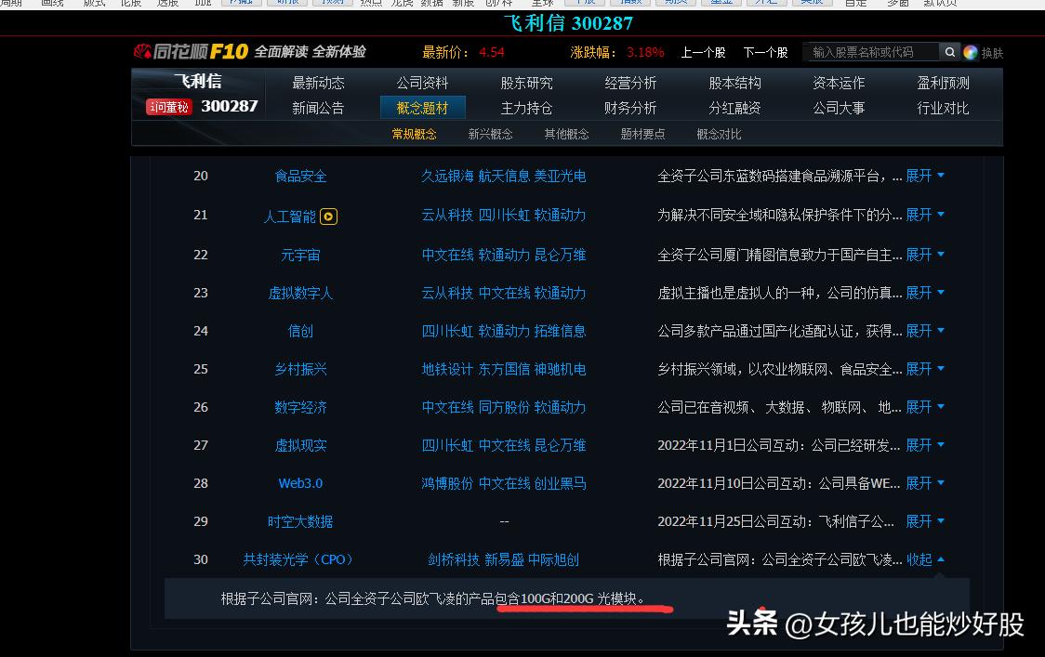Click the video play icon beside 人工智能
The height and width of the screenshot is (657, 1045).
328,217
